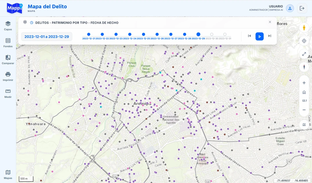
Task: Select timeline marker 2023-12-26
Action: (x=157, y=34)
